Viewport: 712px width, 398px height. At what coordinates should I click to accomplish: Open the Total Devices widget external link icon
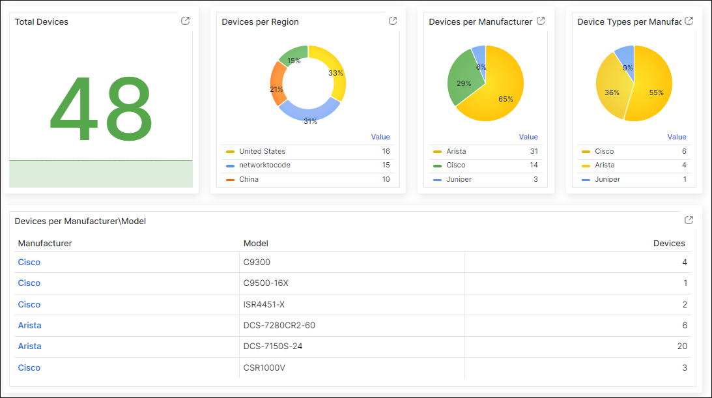pos(185,20)
